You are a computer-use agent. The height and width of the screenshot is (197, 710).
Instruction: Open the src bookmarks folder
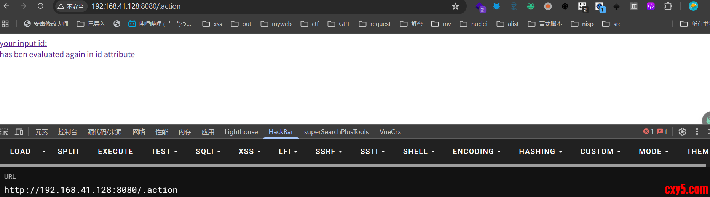coord(611,24)
